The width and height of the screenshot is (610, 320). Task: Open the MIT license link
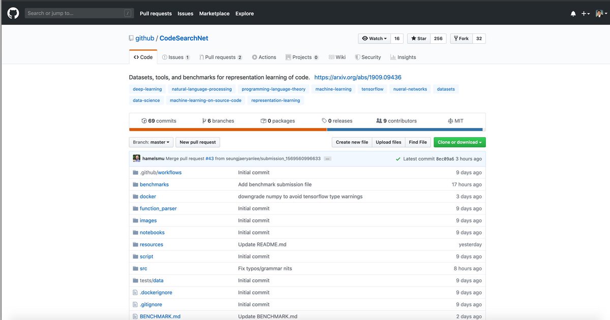pyautogui.click(x=455, y=121)
